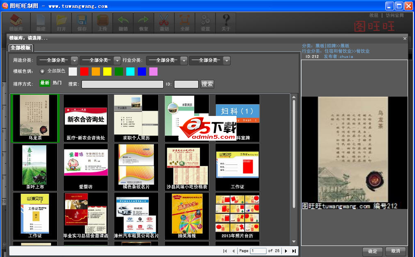The image size is (415, 257).
Task: Open the first 用途分类 dropdown
Action: point(57,60)
